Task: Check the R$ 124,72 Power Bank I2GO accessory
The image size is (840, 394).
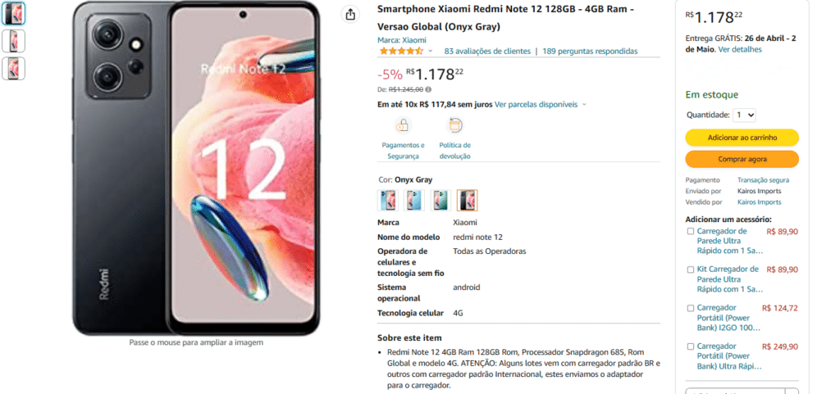Action: (691, 309)
